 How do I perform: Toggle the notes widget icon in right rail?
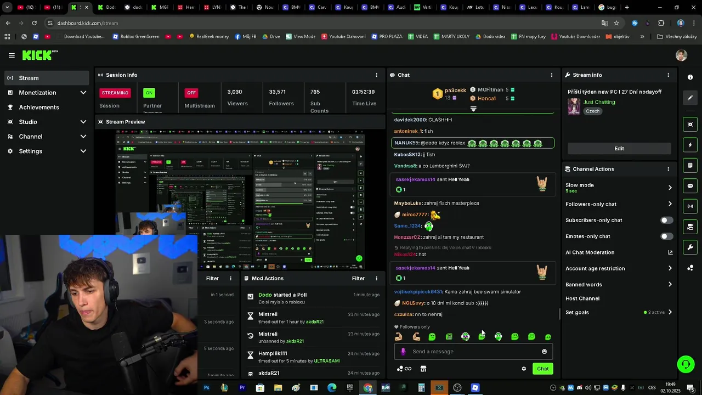click(x=690, y=165)
